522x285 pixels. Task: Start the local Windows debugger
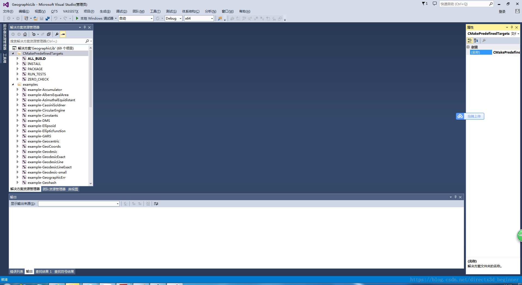(94, 18)
